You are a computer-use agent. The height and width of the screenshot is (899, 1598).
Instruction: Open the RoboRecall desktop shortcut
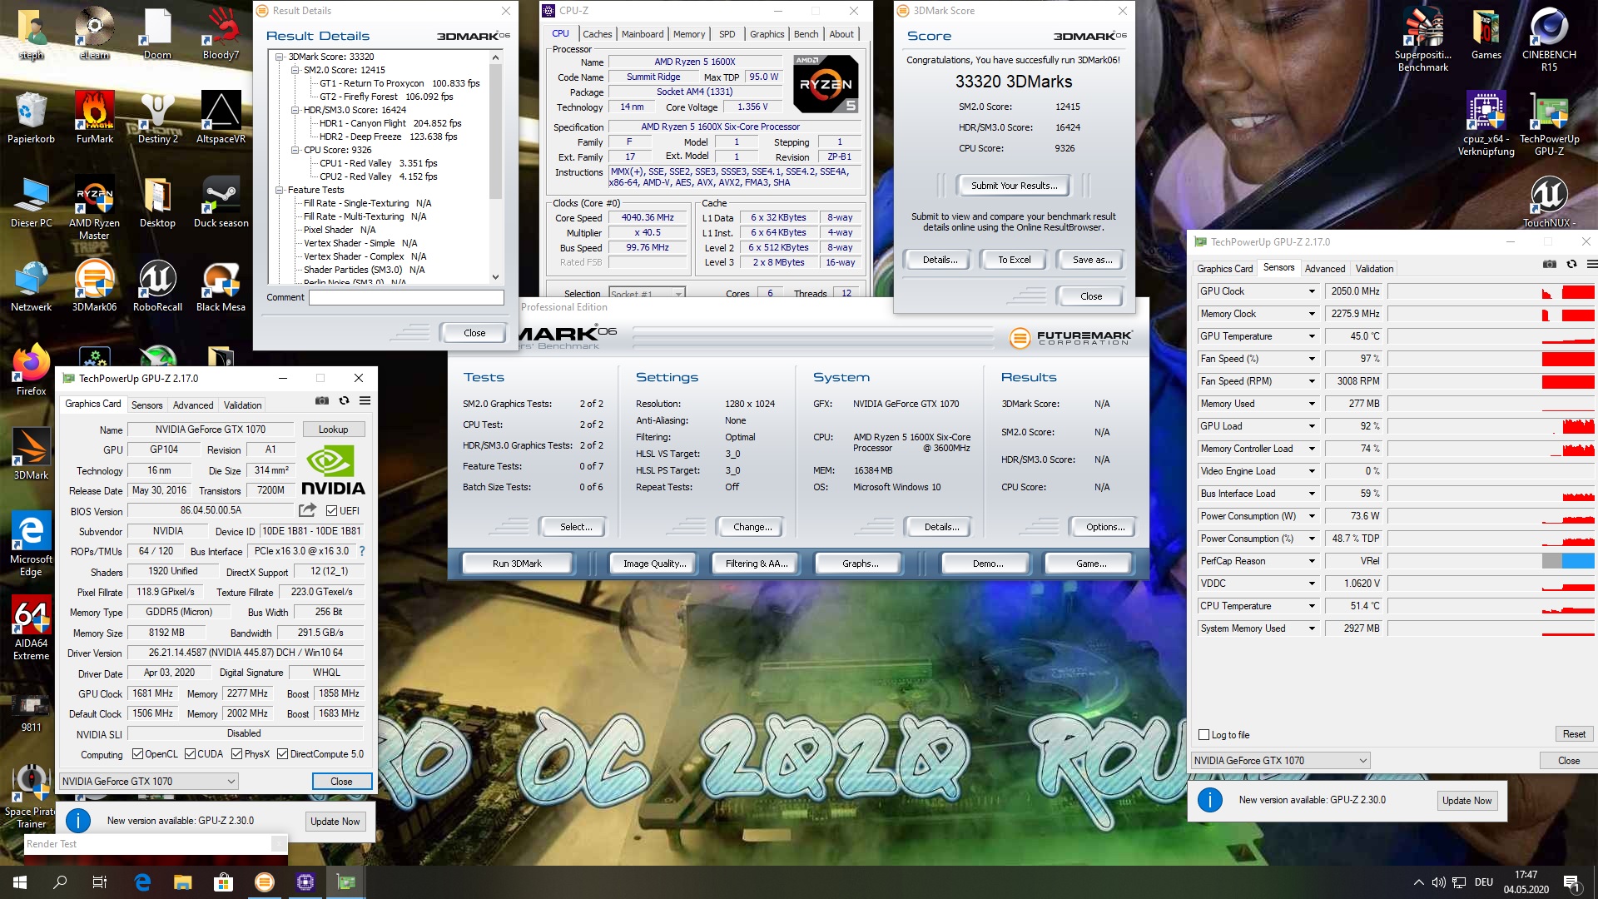click(157, 286)
